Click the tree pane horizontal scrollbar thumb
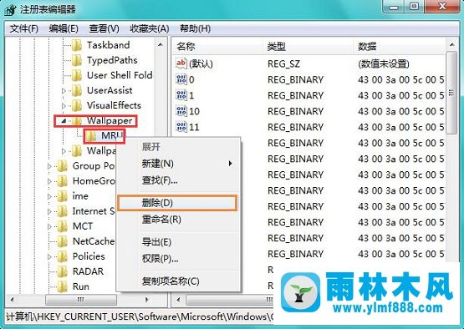464x329 pixels. [x=81, y=300]
